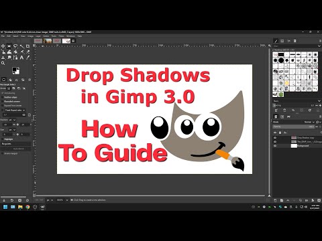Viewport: 322px width, 241px height.
Task: Select the Free Select lasso tool
Action: click(x=15, y=46)
